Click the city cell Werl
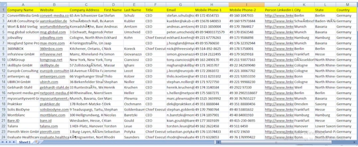358x147 pixels. pyautogui.click(x=304, y=87)
